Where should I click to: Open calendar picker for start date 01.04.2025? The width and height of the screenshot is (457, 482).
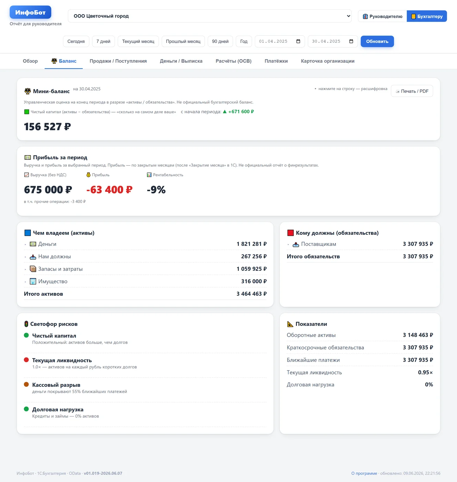298,42
